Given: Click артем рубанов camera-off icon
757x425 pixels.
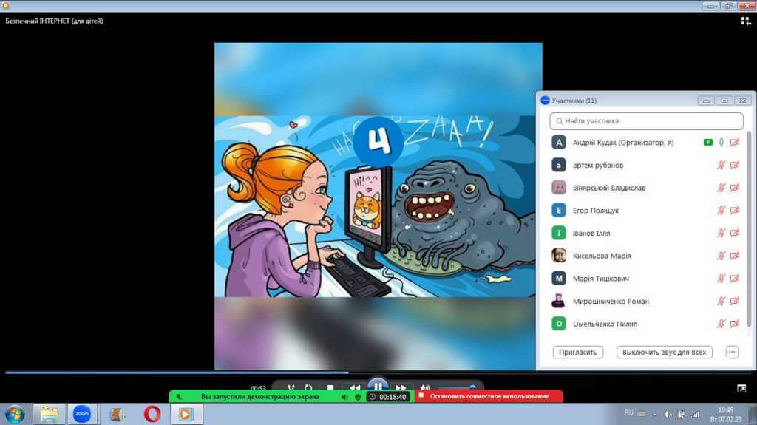Looking at the screenshot, I should click(735, 165).
